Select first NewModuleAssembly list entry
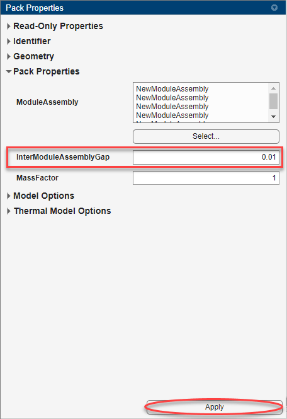 (172, 89)
